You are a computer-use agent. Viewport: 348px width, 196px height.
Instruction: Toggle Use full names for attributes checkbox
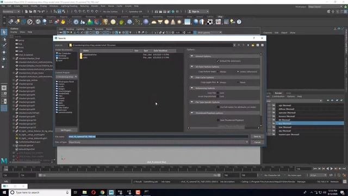[x=218, y=107]
